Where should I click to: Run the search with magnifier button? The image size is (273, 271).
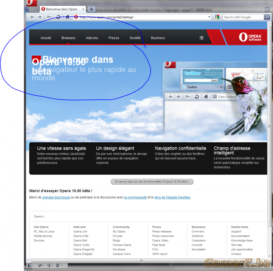[267, 17]
